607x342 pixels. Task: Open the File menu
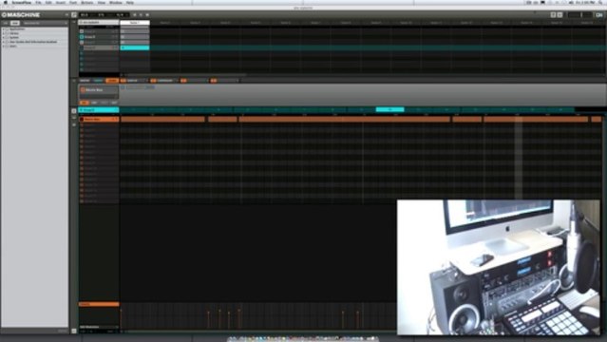coord(38,2)
